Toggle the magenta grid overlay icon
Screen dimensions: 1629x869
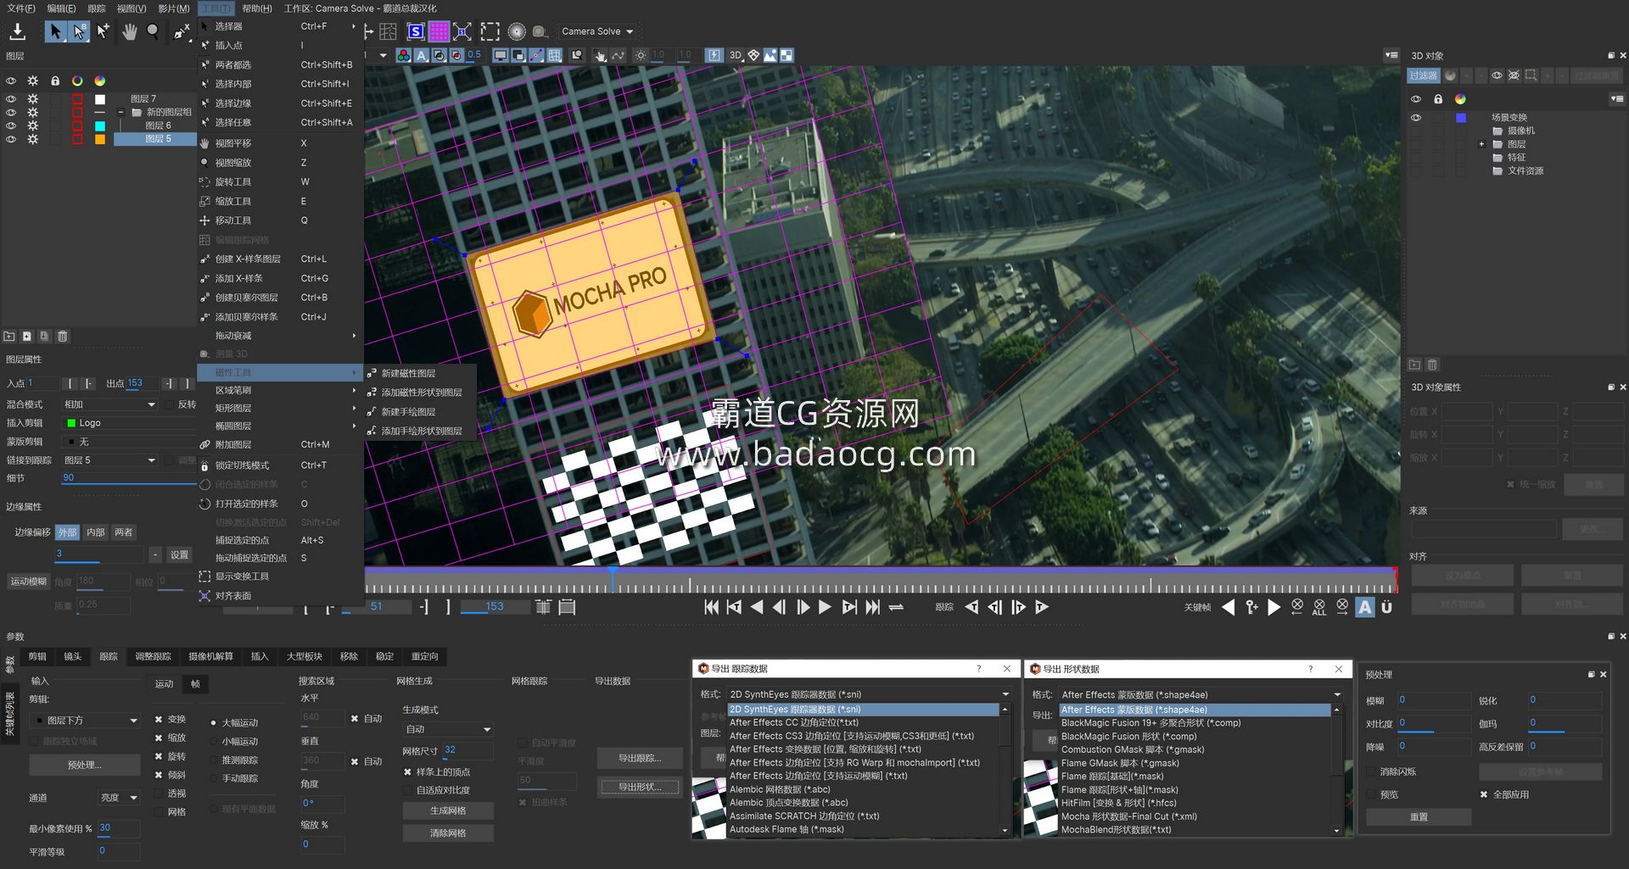[x=439, y=32]
